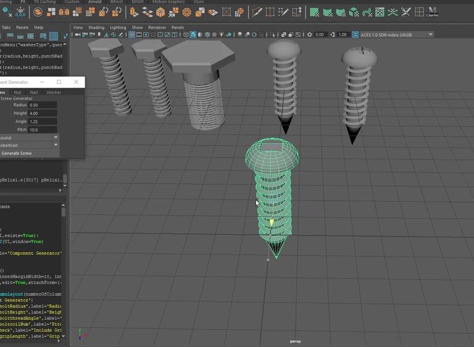474x347 pixels.
Task: Switch to the Nail tab
Action: (34, 92)
